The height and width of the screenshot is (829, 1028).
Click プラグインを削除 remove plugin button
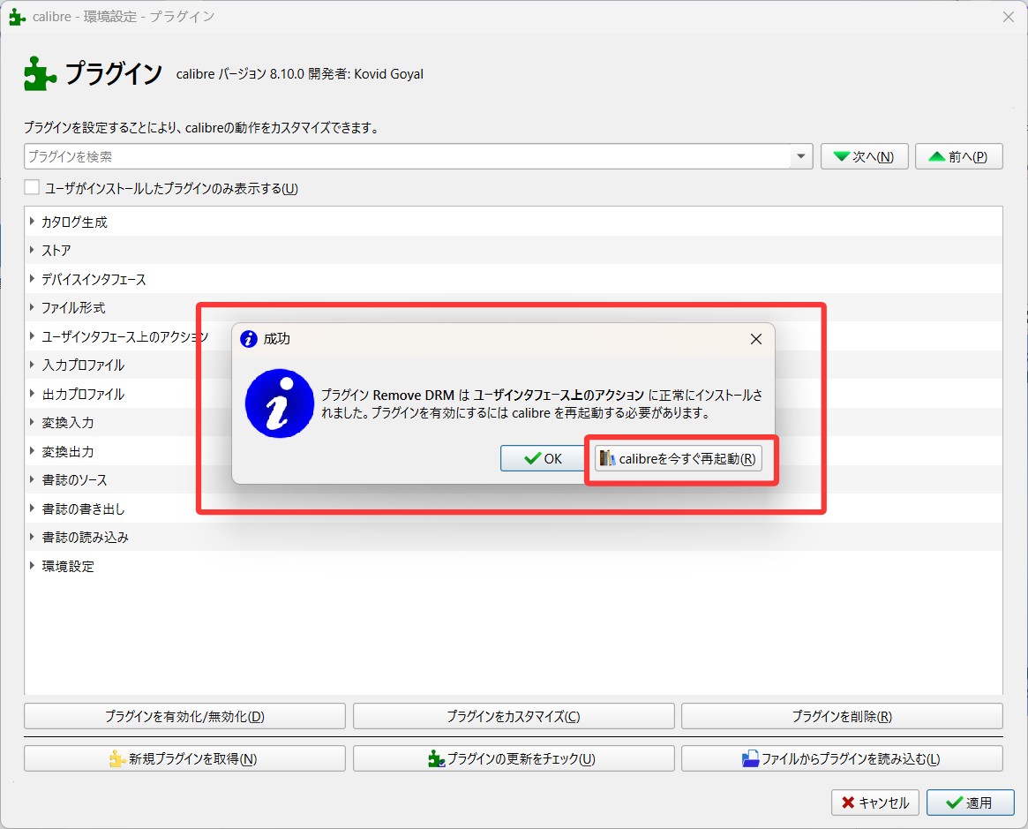click(841, 716)
